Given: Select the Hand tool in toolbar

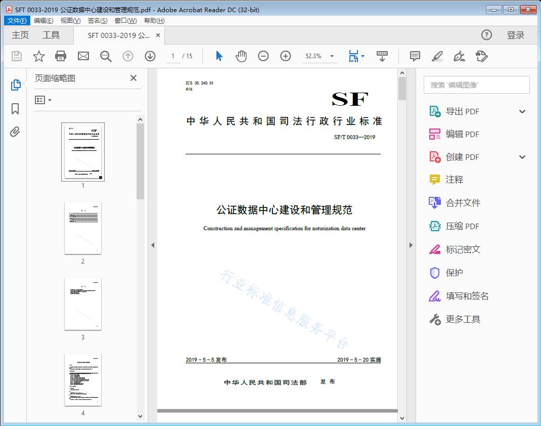Looking at the screenshot, I should point(241,56).
